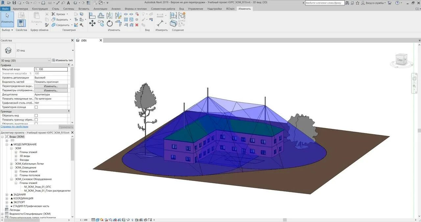Switch to the Аннотации ribbon tab

(100, 9)
